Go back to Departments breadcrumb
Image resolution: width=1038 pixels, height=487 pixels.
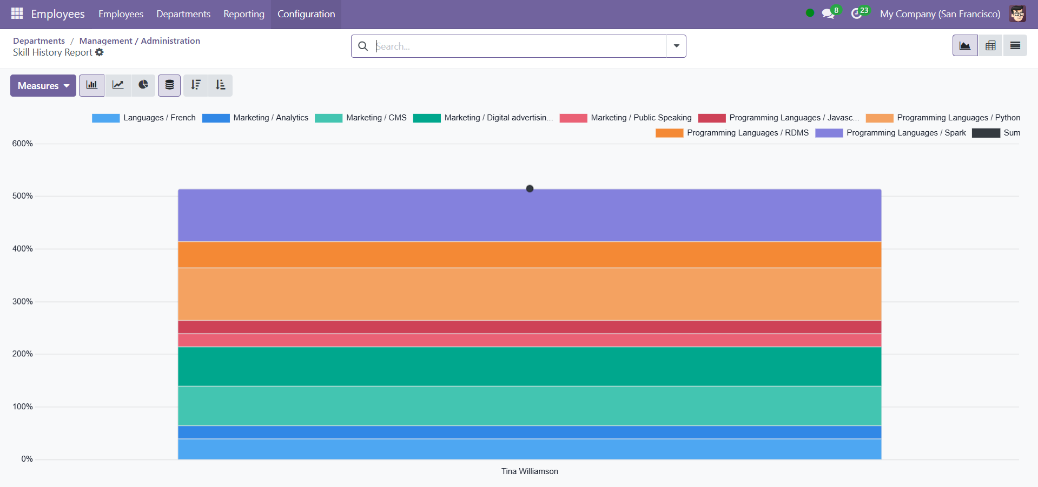pyautogui.click(x=39, y=40)
